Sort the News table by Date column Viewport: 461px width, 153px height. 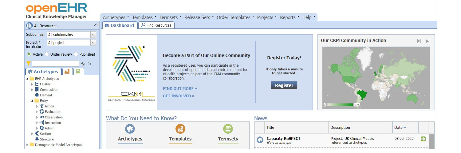[x=405, y=127]
